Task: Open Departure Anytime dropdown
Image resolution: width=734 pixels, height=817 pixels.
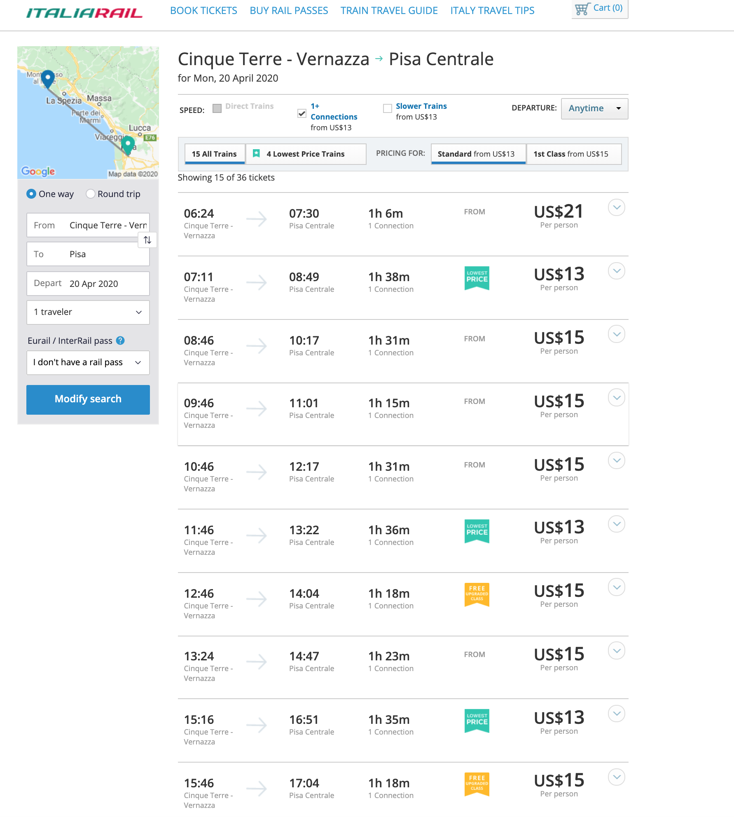Action: [594, 108]
